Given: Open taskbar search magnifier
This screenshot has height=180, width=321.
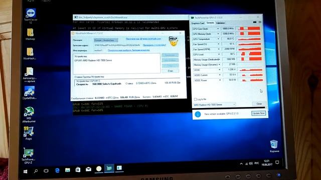Looking at the screenshot, I should 36,171.
